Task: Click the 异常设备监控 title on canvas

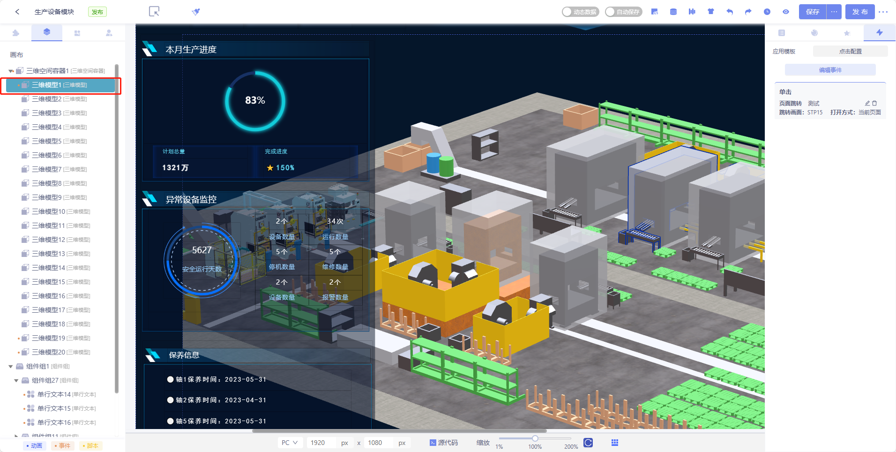Action: click(x=191, y=199)
